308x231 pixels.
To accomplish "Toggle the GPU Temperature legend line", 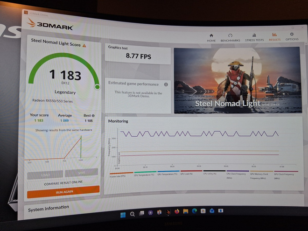I will [168, 173].
